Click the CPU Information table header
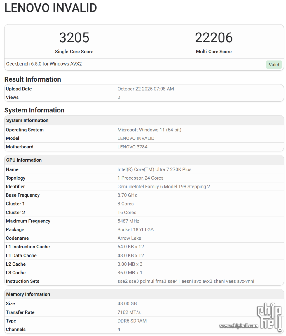 [24, 160]
